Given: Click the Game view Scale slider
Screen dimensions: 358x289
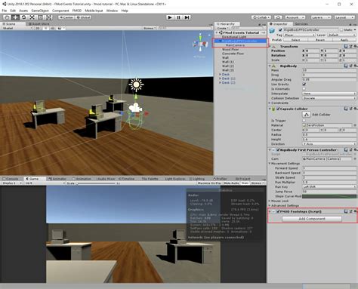Looking at the screenshot, I should pyautogui.click(x=96, y=183).
